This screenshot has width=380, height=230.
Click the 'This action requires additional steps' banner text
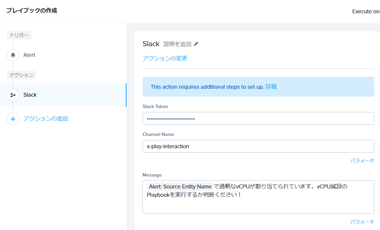207,87
